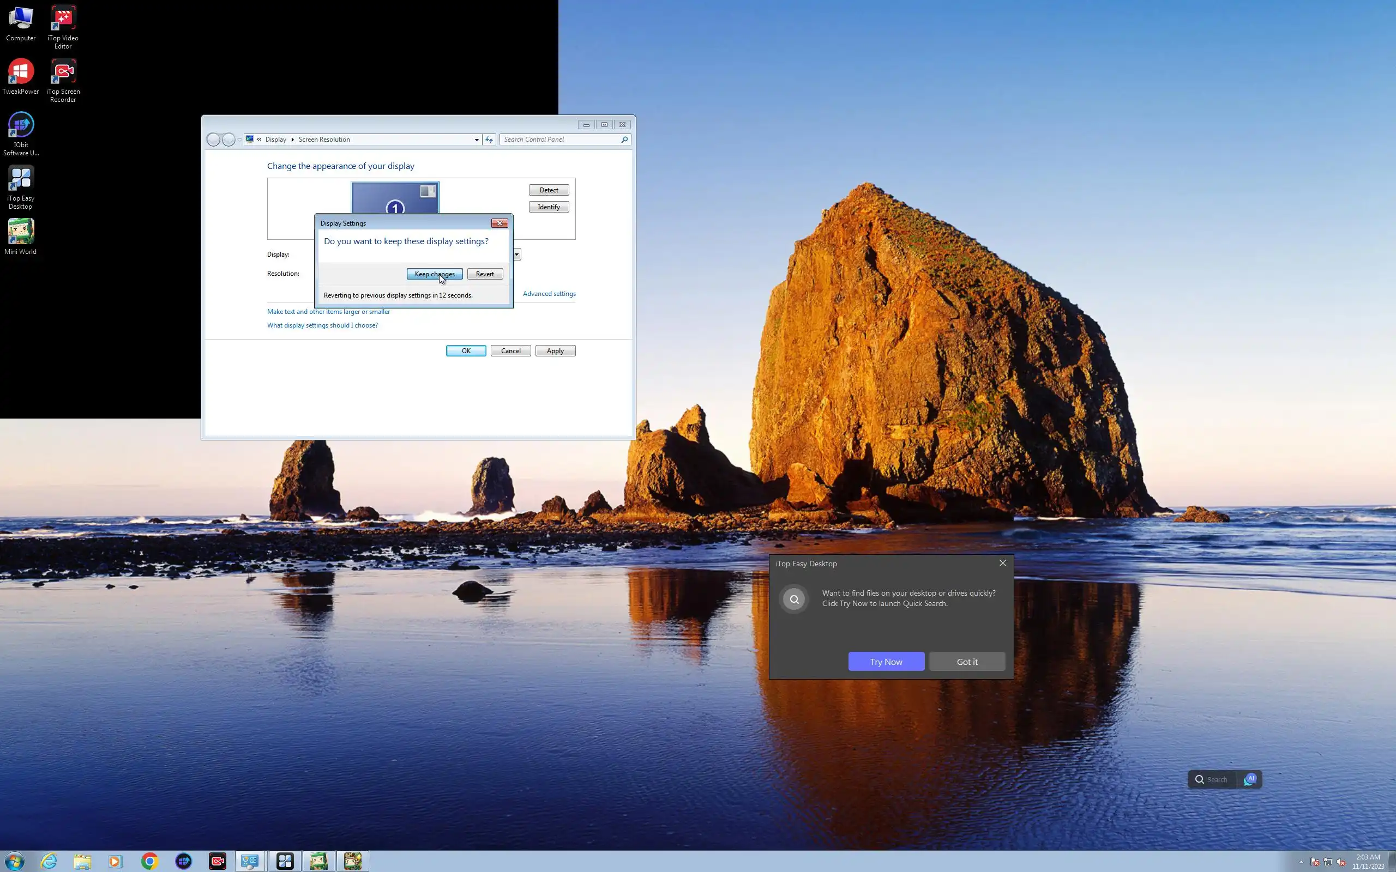Open Mini World desktop shortcut
The width and height of the screenshot is (1396, 872).
point(21,232)
